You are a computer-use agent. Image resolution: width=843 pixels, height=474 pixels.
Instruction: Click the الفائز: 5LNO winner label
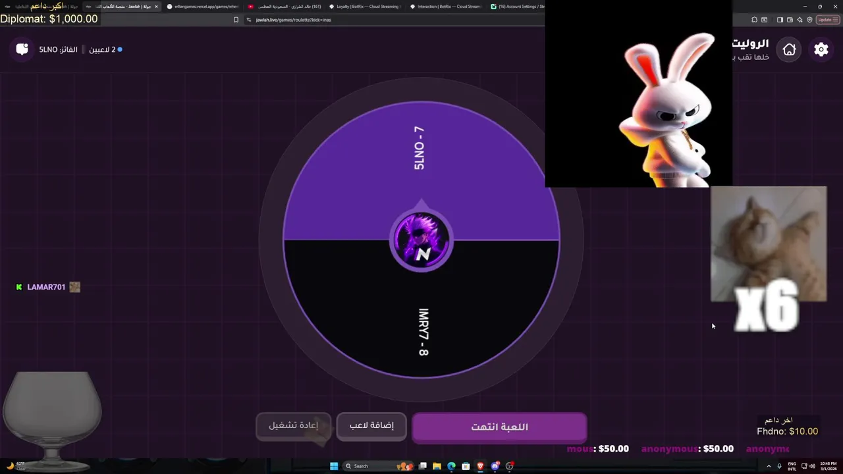(x=58, y=49)
